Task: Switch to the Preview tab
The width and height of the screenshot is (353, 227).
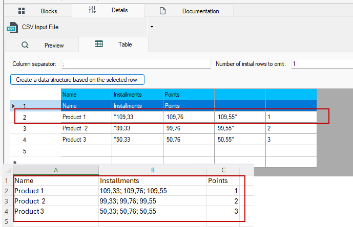Action: coord(42,45)
